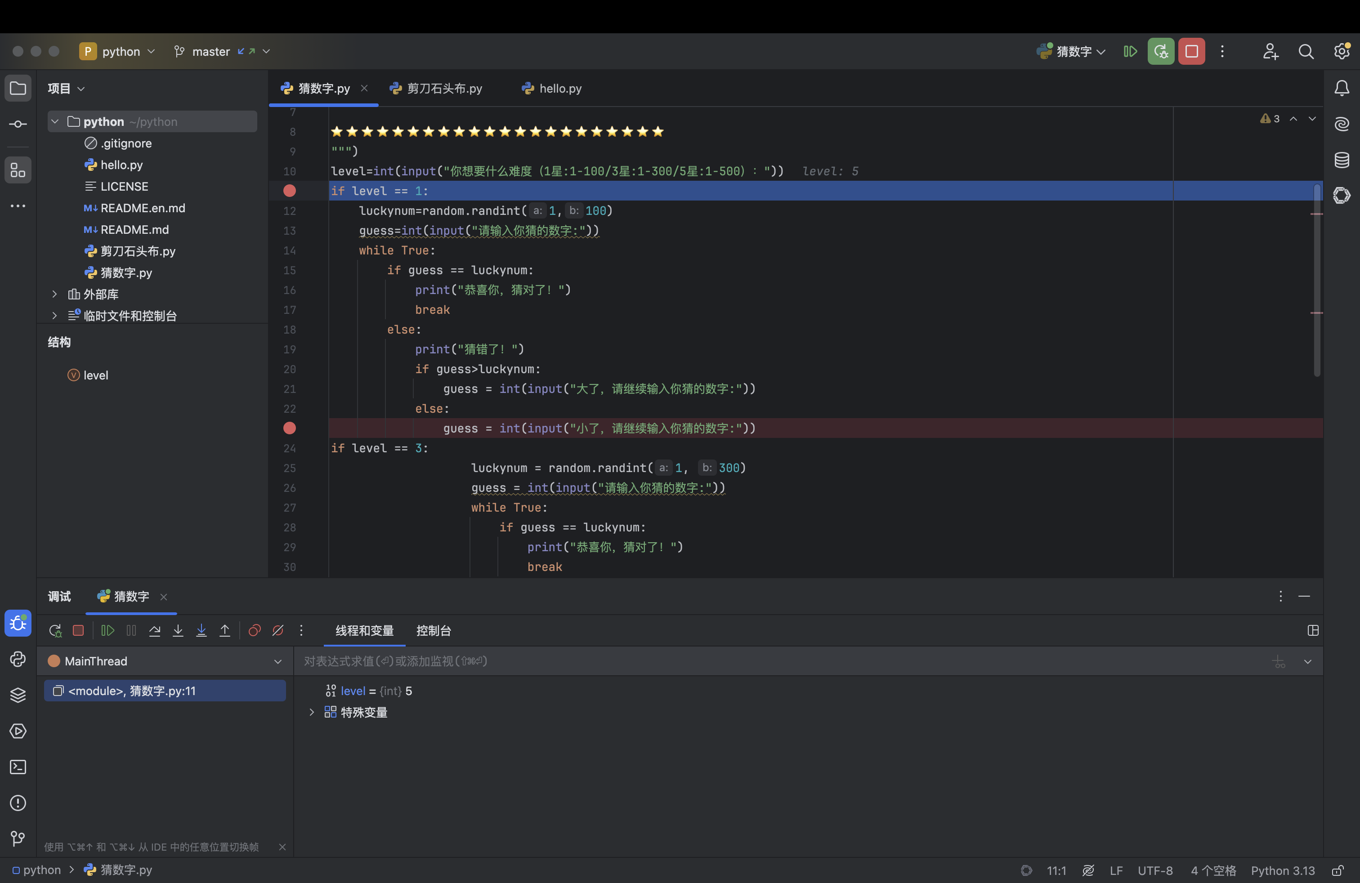Open the MainThread thread dropdown
Image resolution: width=1360 pixels, height=883 pixels.
(278, 661)
